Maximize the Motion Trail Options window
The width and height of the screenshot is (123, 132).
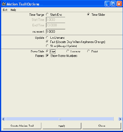click(x=113, y=4)
